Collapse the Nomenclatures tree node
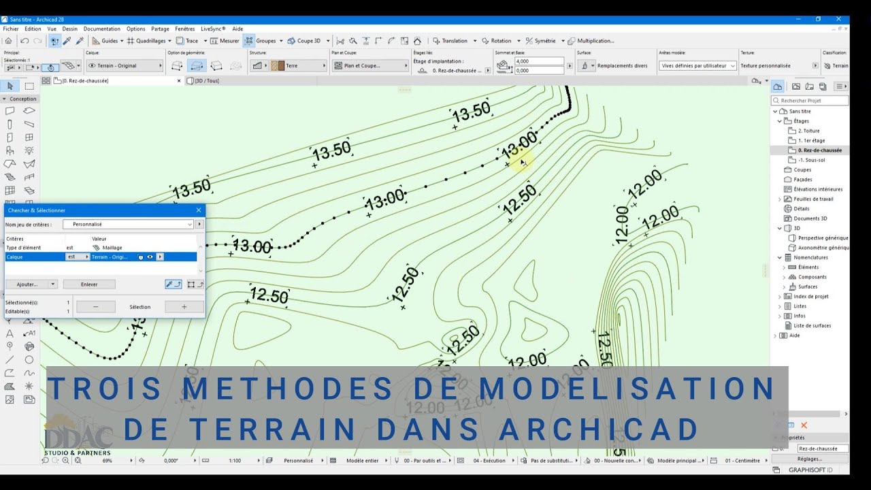 [780, 257]
